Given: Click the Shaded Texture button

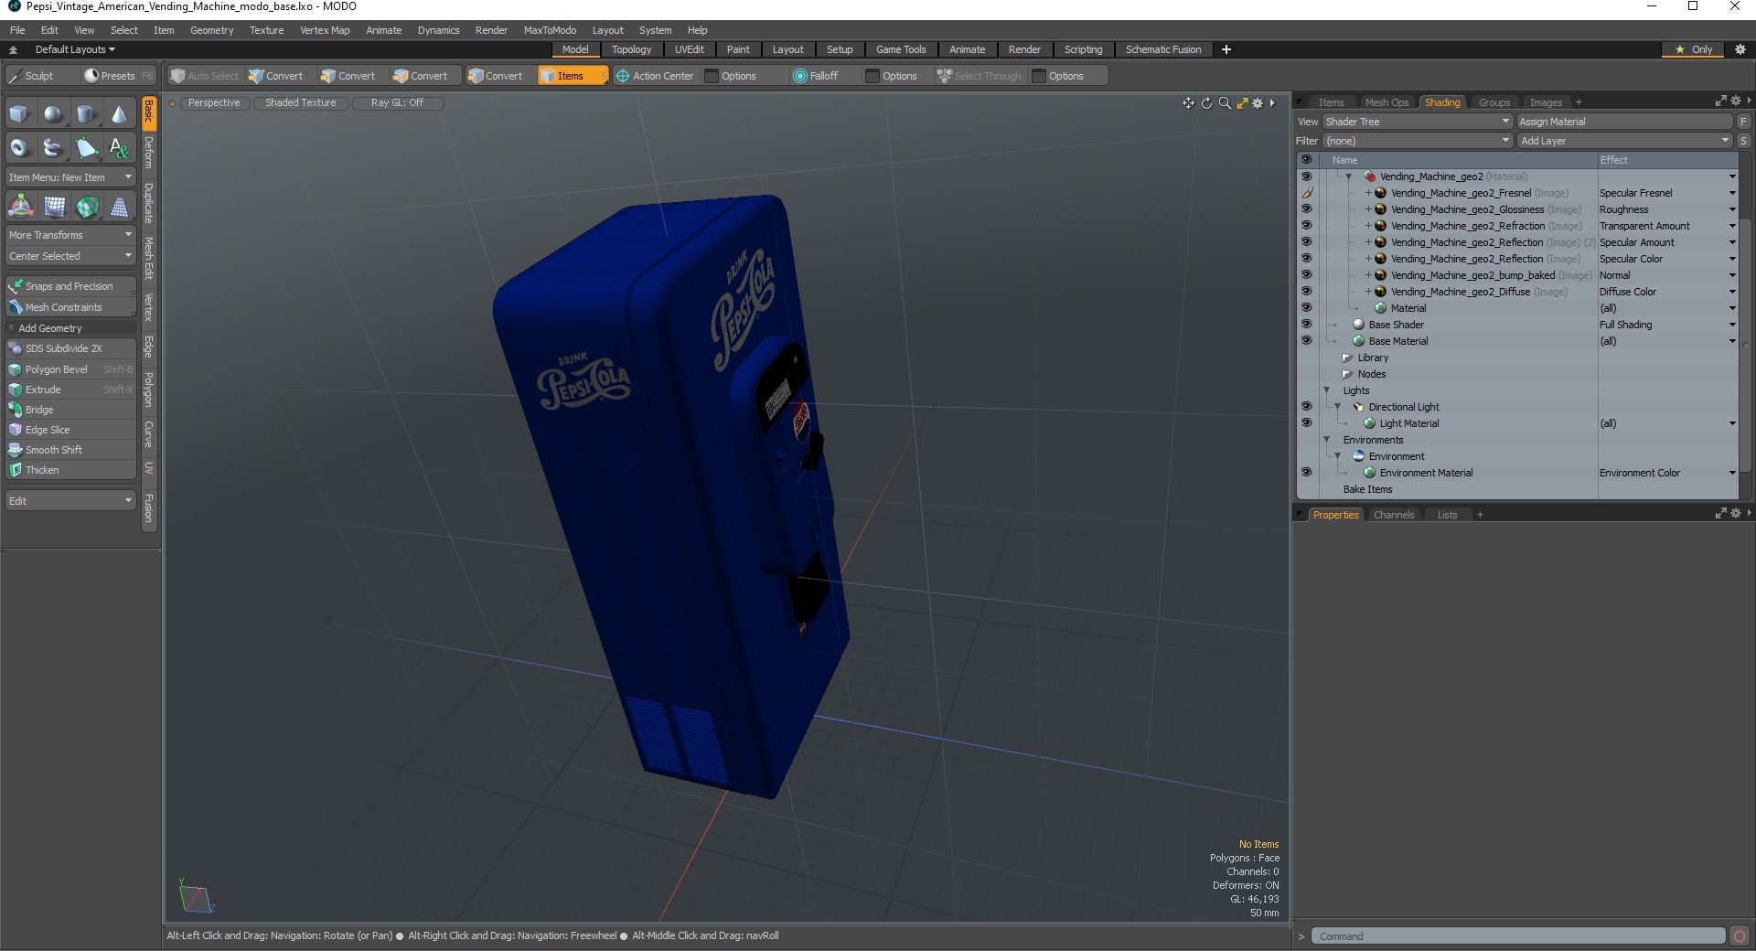Looking at the screenshot, I should tap(301, 103).
